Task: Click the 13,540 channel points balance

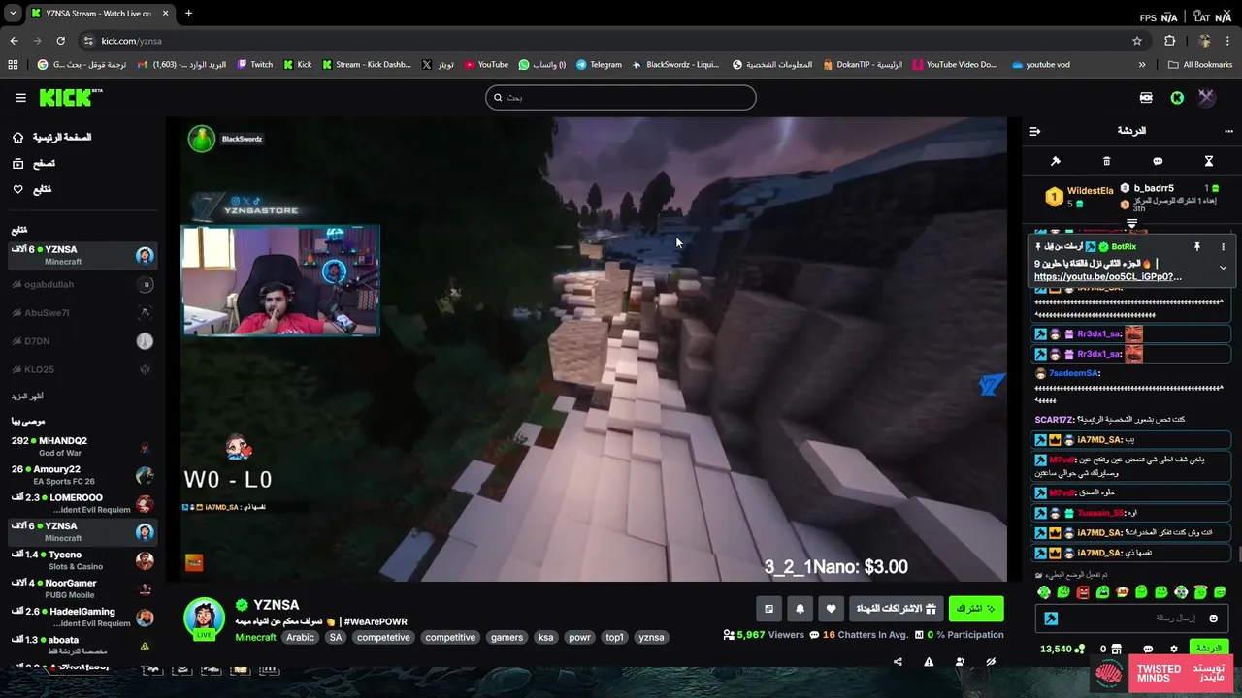Action: pos(1062,650)
